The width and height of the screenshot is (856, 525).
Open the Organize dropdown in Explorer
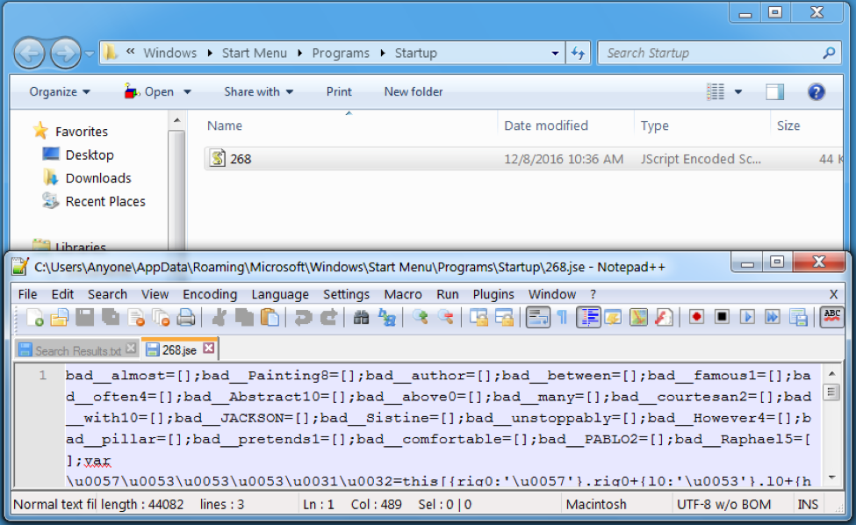(60, 91)
